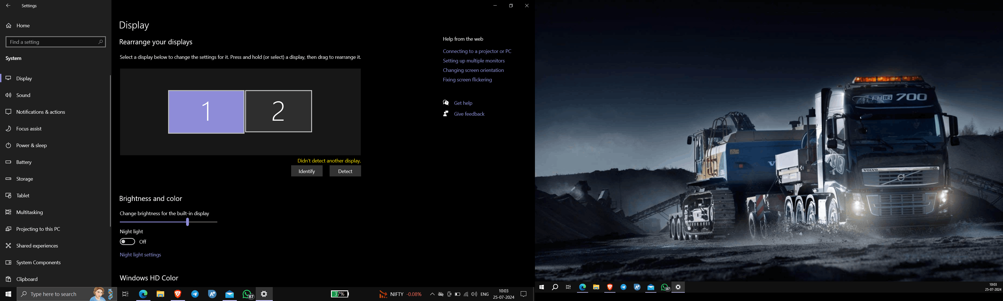Open the NIFTY -0.08% stock widget
Viewport: 1003px width, 301px height.
400,294
